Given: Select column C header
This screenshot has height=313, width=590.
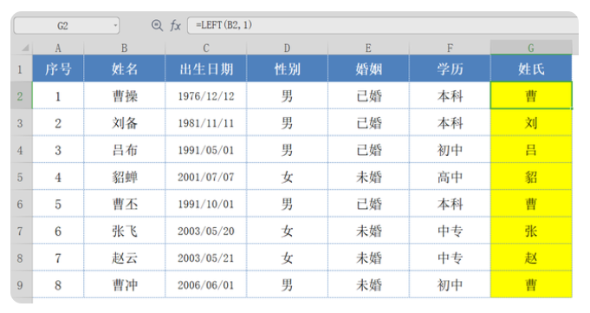Looking at the screenshot, I should click(206, 48).
